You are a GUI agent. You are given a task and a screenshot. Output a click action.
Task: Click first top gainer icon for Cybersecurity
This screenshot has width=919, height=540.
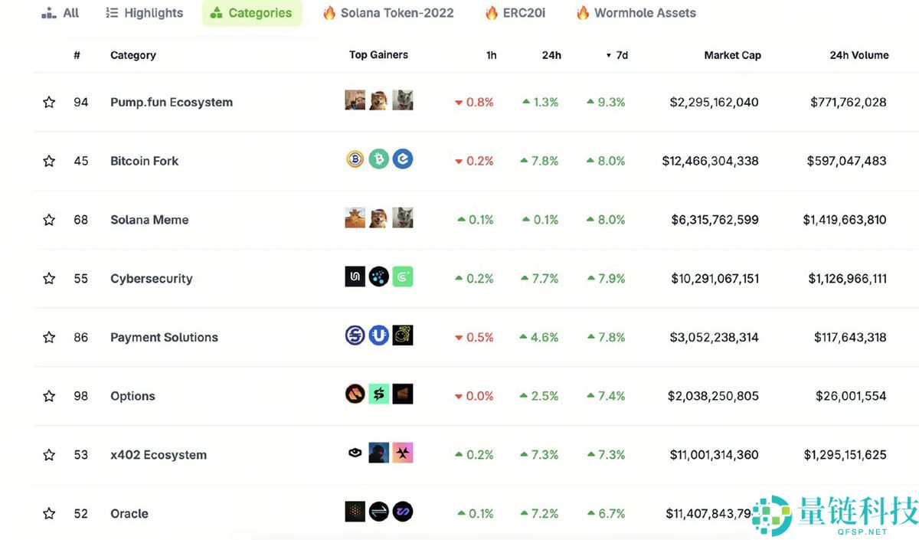pos(355,277)
